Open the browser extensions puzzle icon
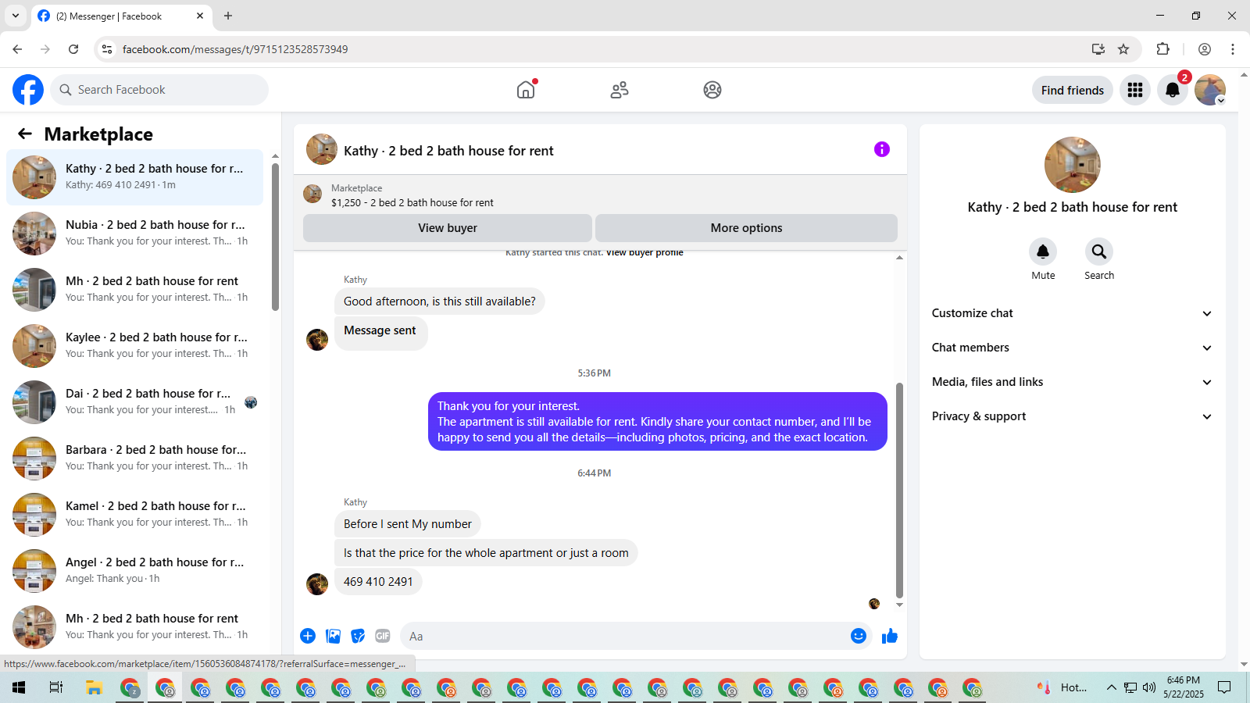 (x=1163, y=49)
